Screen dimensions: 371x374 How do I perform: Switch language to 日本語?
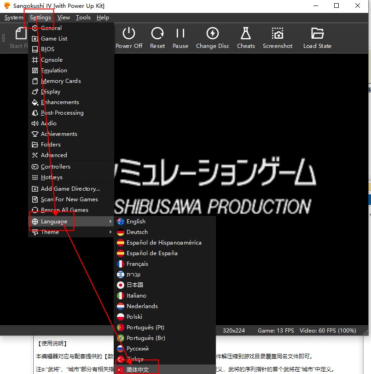pos(165,285)
